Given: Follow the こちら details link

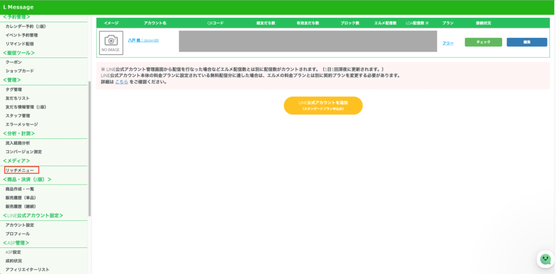Looking at the screenshot, I should tap(122, 82).
